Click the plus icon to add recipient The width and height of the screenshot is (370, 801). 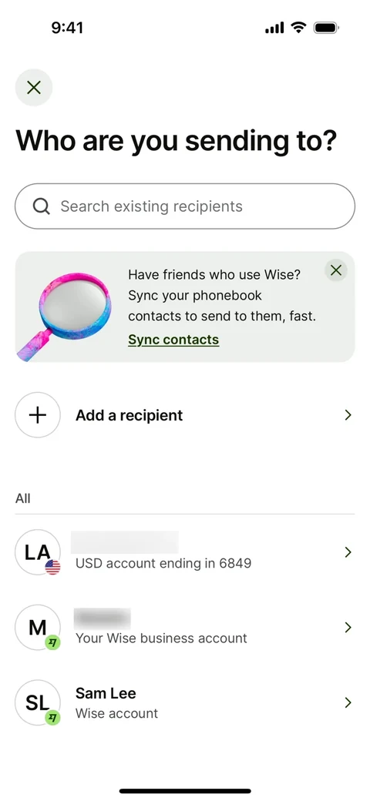[38, 415]
